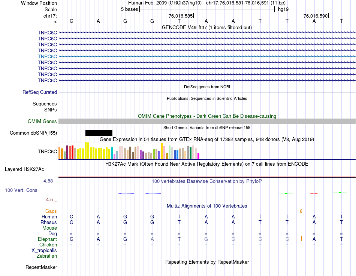Open the RepeatMasker track label
The height and width of the screenshot is (276, 356).
[41, 267]
